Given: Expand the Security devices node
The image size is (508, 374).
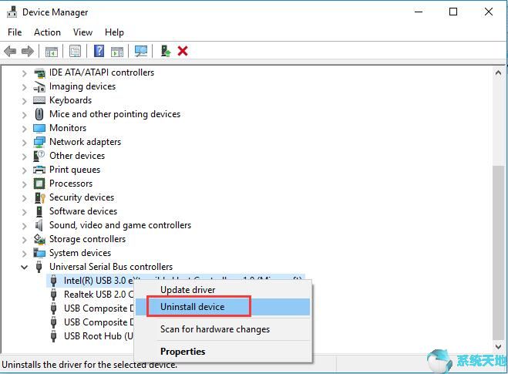Looking at the screenshot, I should coord(24,198).
